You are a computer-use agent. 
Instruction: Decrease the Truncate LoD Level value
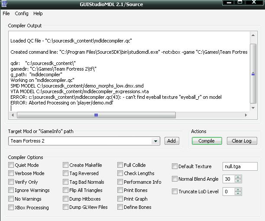[x=238, y=193]
